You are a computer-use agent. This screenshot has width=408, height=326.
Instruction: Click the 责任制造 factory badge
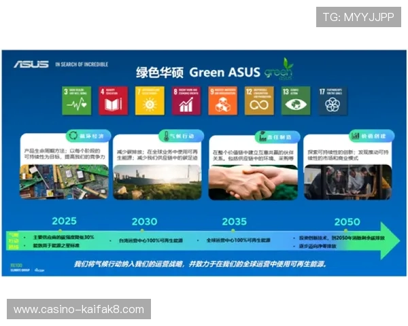[x=277, y=137]
